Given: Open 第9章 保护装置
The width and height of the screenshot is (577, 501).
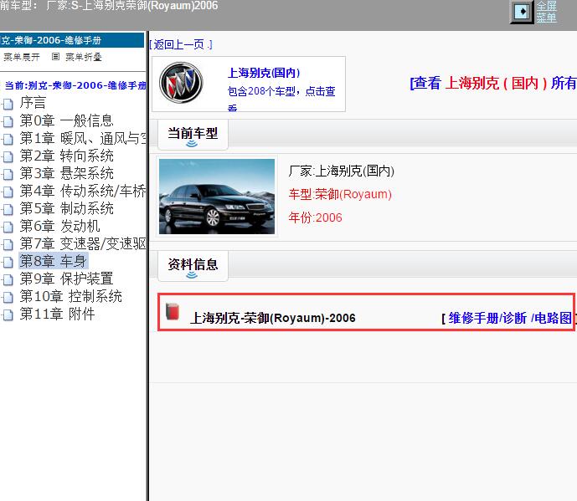Looking at the screenshot, I should coord(67,279).
